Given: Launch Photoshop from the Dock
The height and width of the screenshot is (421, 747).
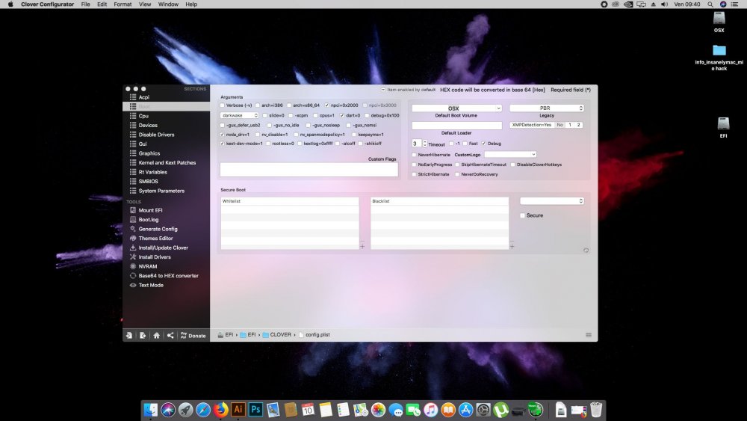Looking at the screenshot, I should pos(255,410).
